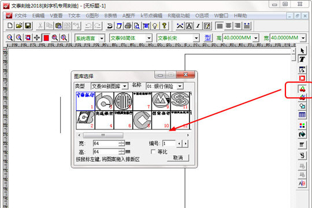The image size is (312, 208).
Task: Click the 宽 width field showing 64
Action: coord(106,143)
